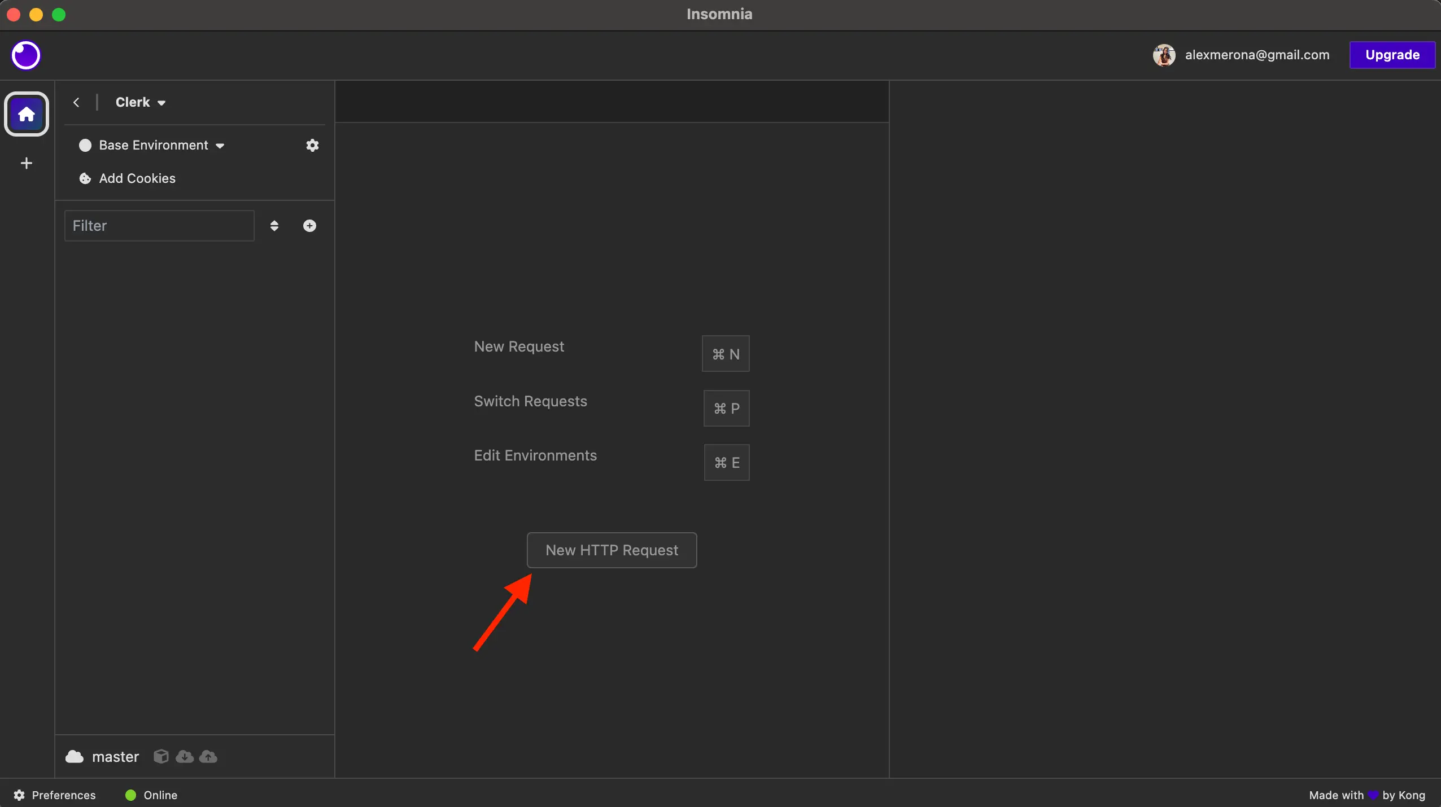The height and width of the screenshot is (807, 1441).
Task: Go back using the left arrow chevron
Action: click(77, 102)
